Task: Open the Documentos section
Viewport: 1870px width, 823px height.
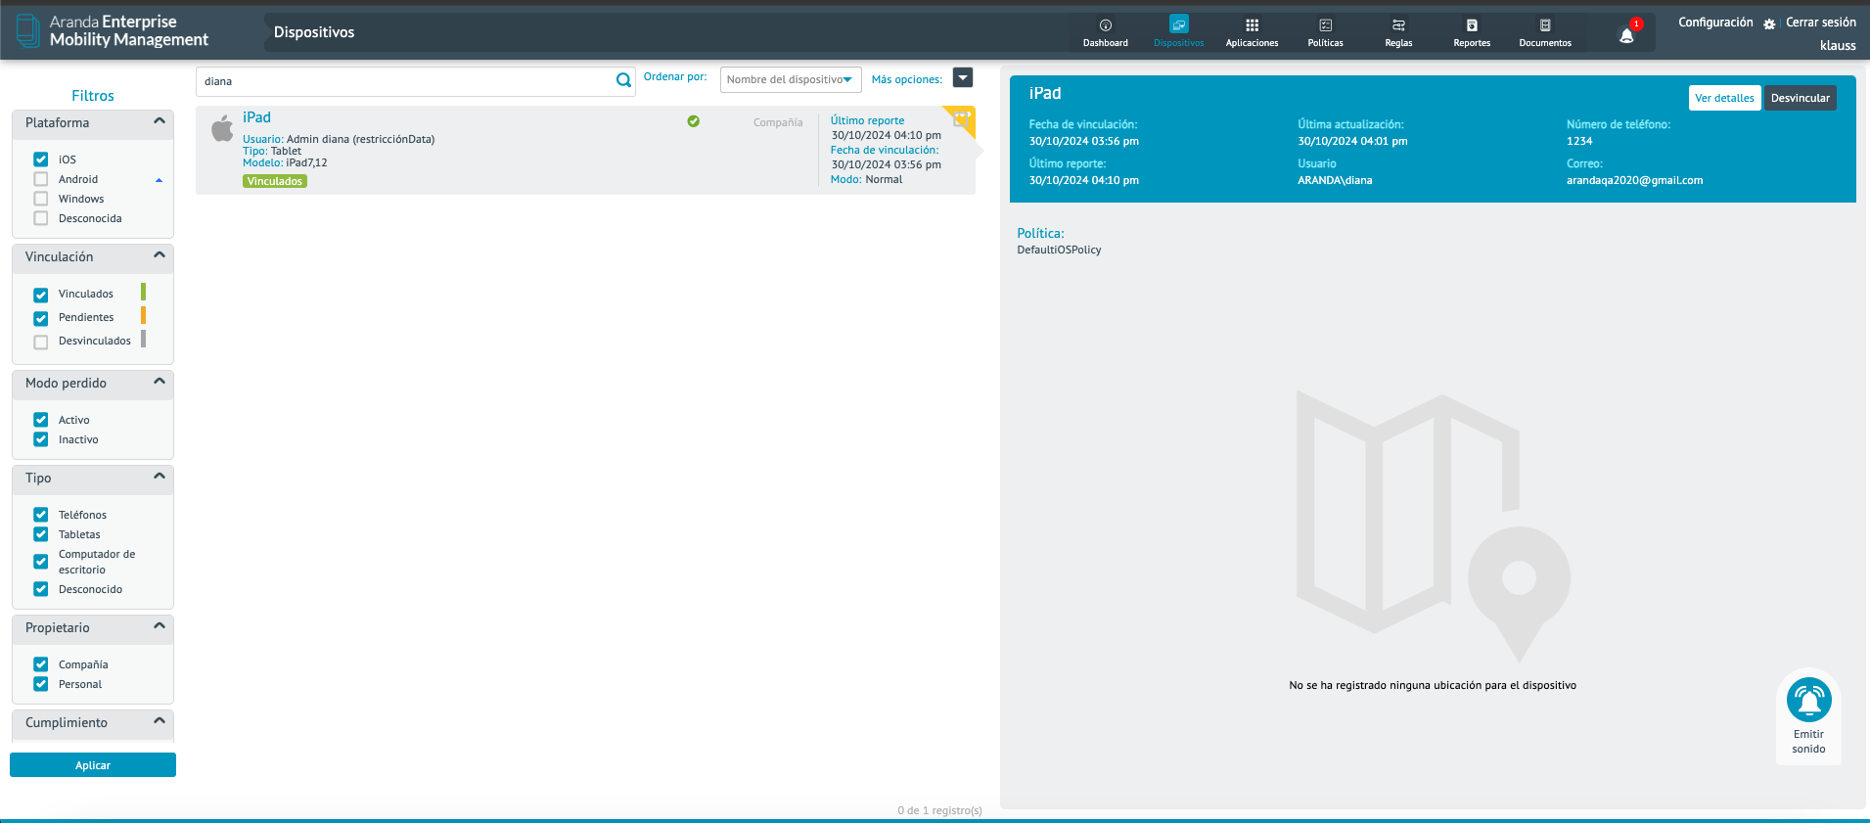Action: point(1545,32)
